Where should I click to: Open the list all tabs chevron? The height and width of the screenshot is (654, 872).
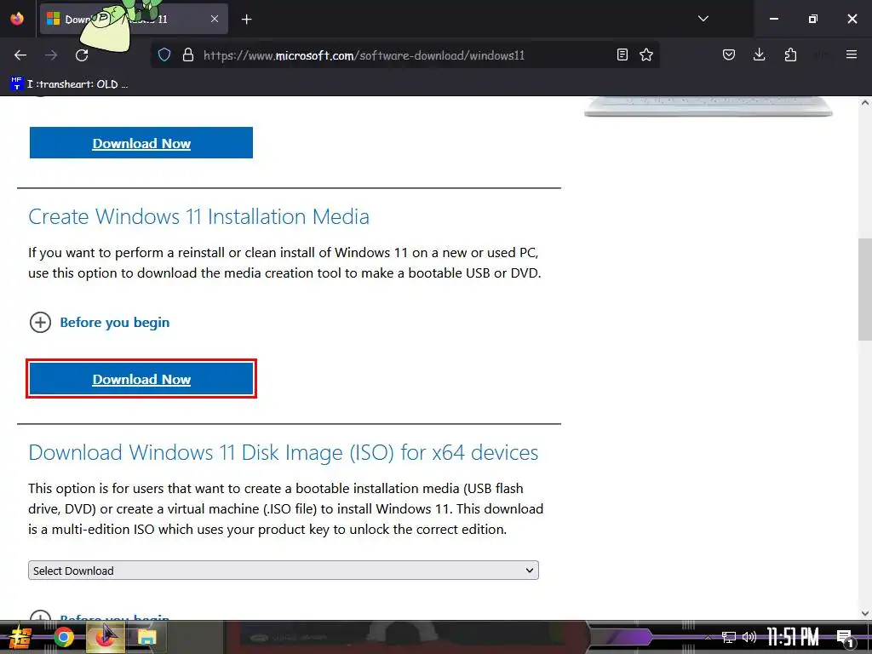(703, 19)
